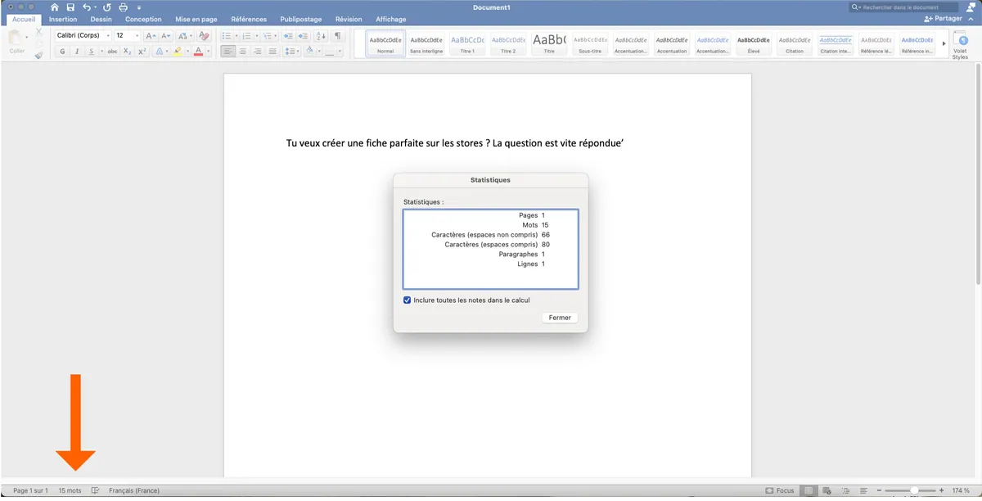Toggle underline formatting (S)
This screenshot has width=982, height=501.
point(90,52)
